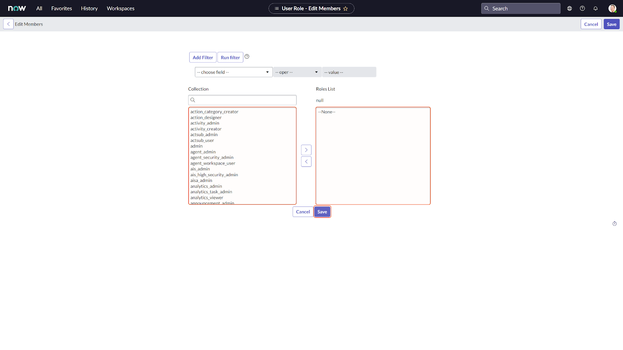Image resolution: width=623 pixels, height=350 pixels.
Task: Click the back arrow beside Edit Members
Action: click(x=8, y=24)
